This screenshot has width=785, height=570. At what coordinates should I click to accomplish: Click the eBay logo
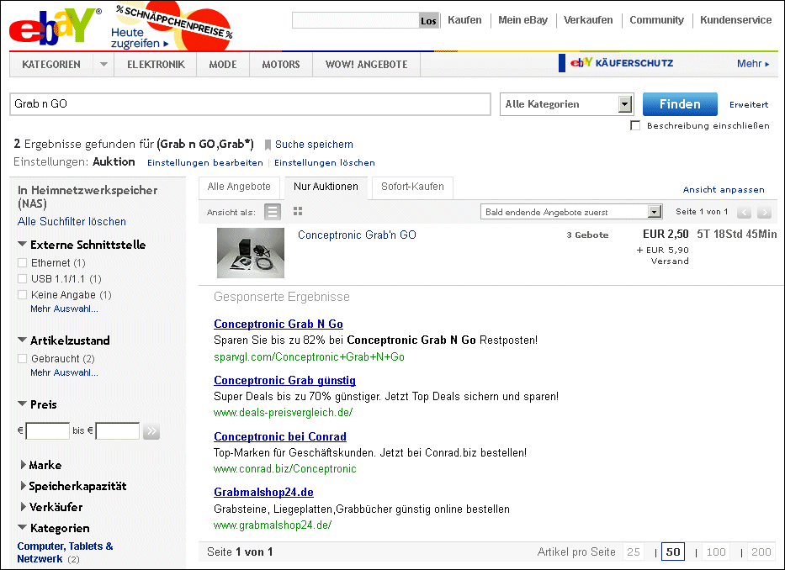coord(54,27)
